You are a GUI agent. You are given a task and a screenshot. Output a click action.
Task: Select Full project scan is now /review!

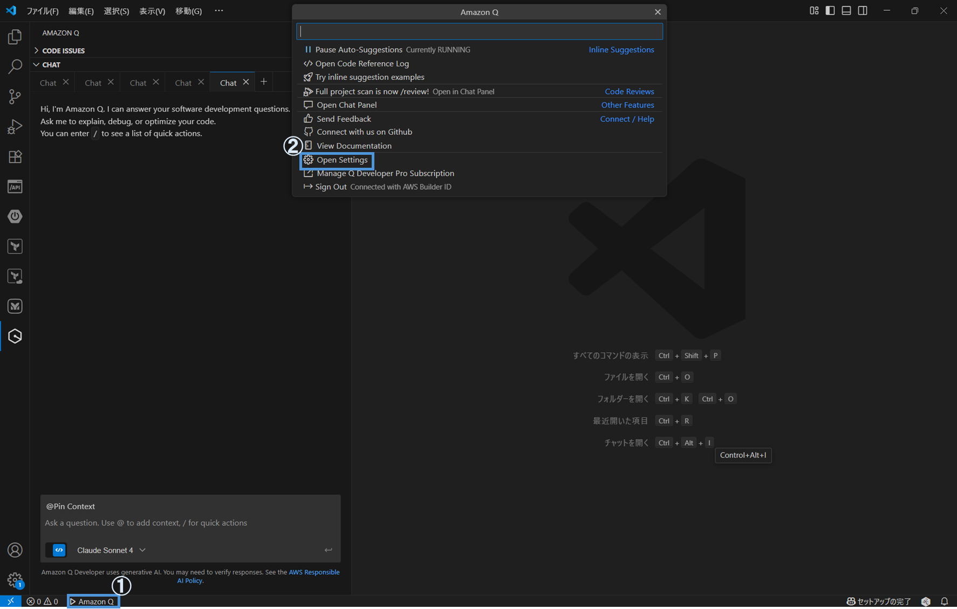(x=480, y=92)
